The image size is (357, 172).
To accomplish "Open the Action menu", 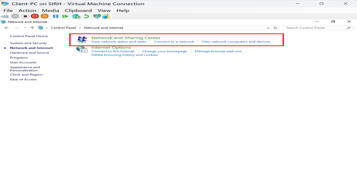I will (27, 10).
